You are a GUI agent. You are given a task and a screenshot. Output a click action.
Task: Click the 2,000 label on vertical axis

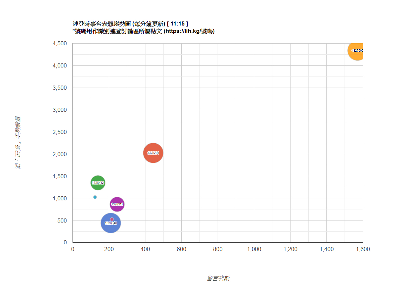60,154
